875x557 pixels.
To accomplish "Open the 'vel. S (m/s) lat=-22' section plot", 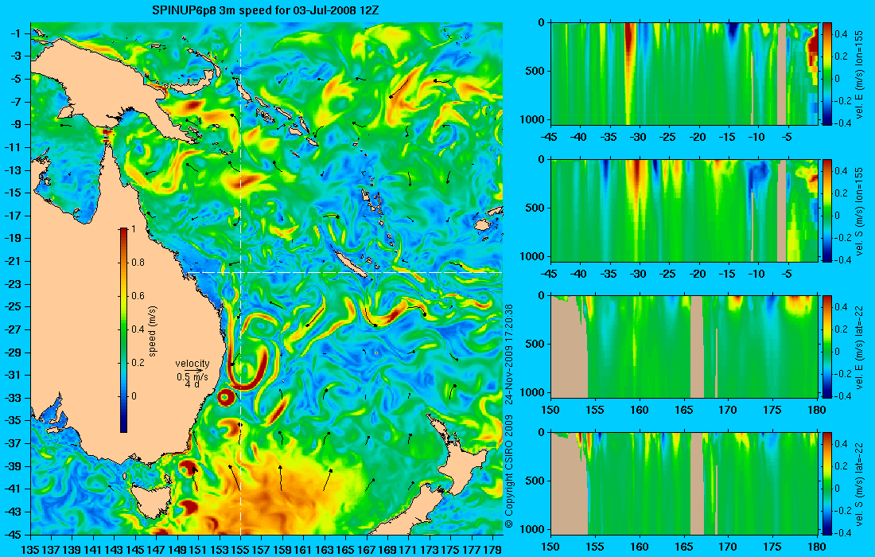I will click(x=685, y=483).
